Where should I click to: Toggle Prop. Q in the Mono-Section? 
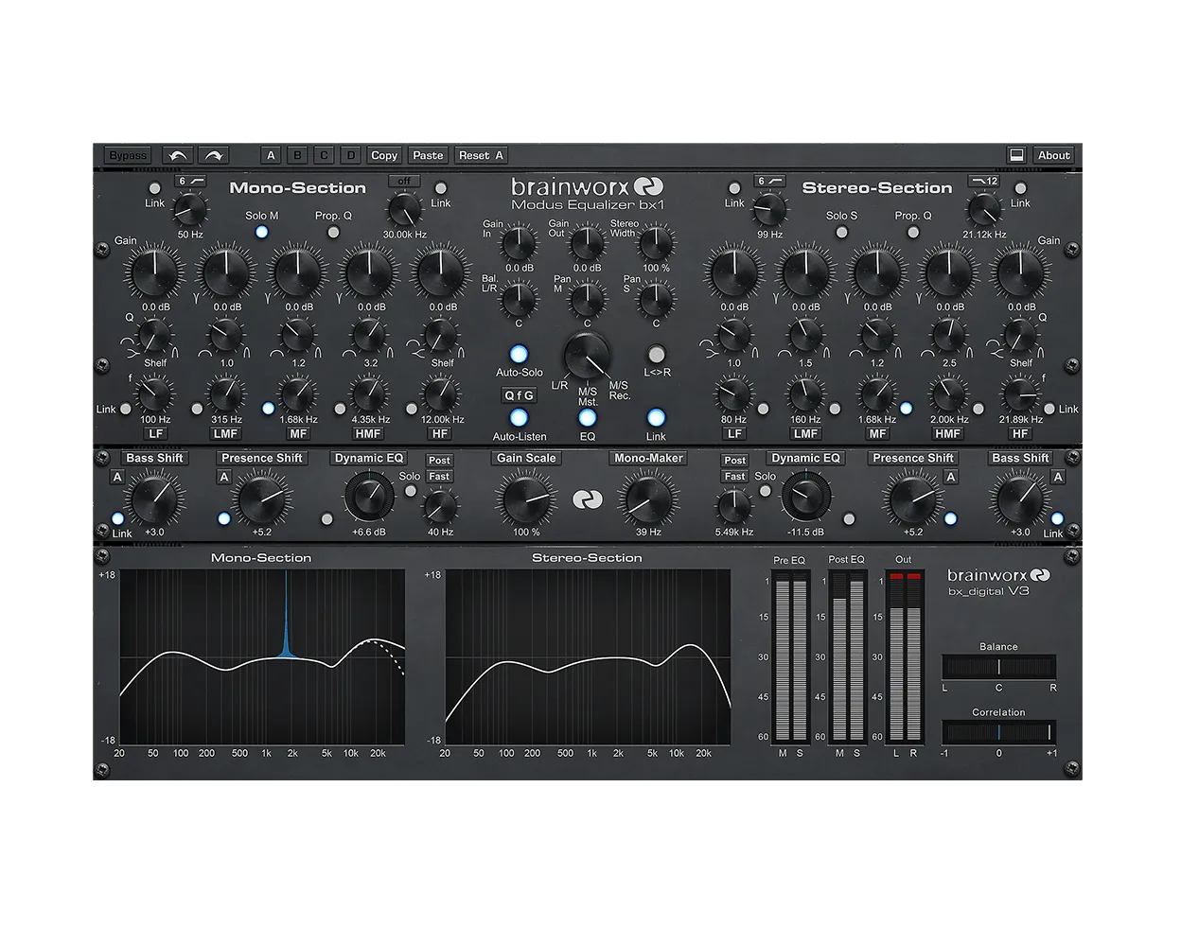pos(332,232)
